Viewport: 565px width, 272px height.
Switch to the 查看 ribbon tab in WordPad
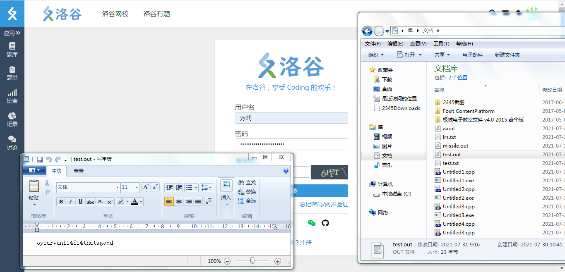click(78, 170)
